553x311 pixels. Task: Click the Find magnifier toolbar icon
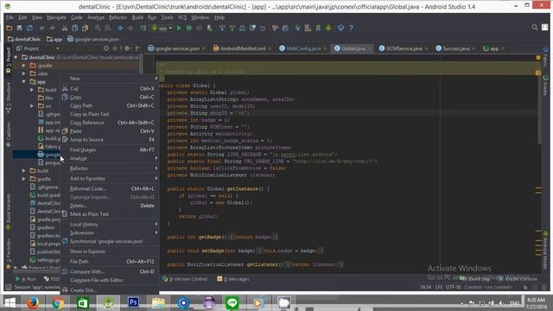(x=98, y=28)
